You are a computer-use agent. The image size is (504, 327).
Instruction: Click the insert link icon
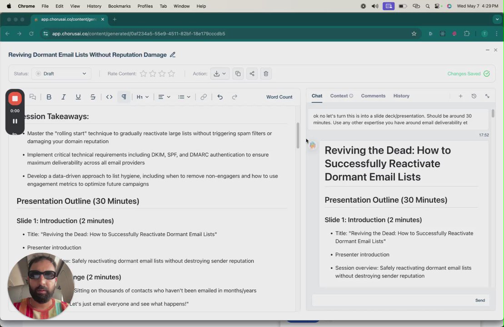tap(204, 97)
